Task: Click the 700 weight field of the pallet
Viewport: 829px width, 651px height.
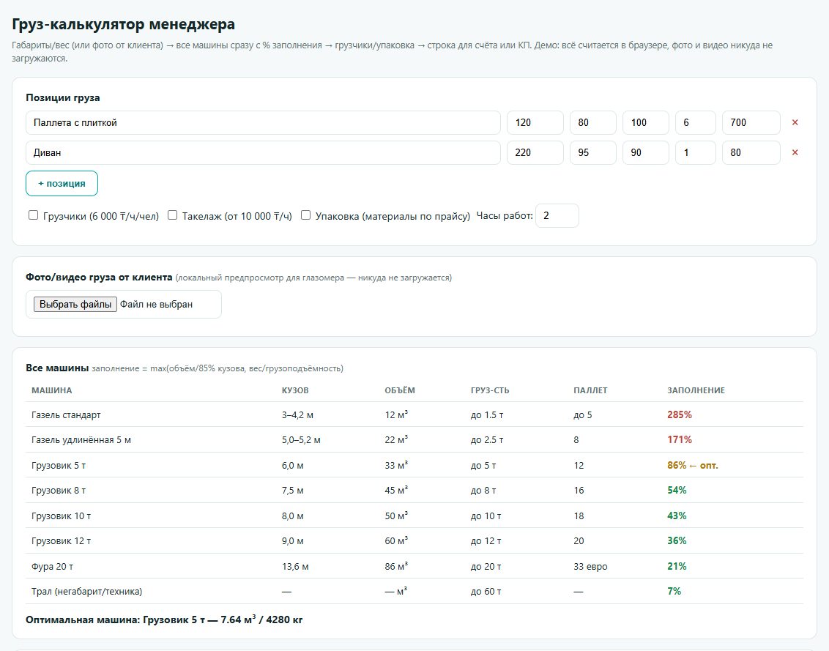Action: pyautogui.click(x=751, y=123)
